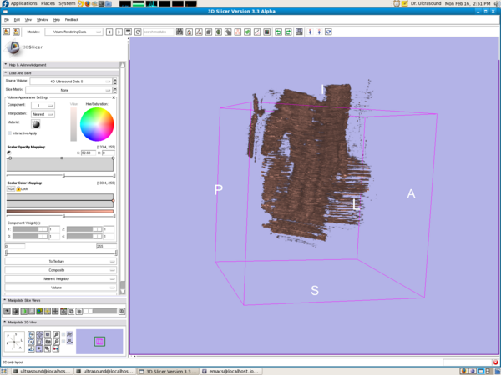Image resolution: width=501 pixels, height=375 pixels.
Task: Enable the Interactive Apply checkbox
Action: (9, 132)
